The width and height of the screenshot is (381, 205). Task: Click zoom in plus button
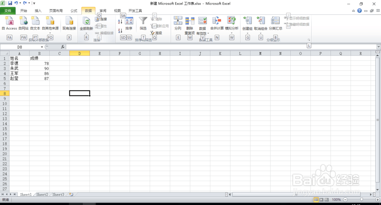(377, 200)
